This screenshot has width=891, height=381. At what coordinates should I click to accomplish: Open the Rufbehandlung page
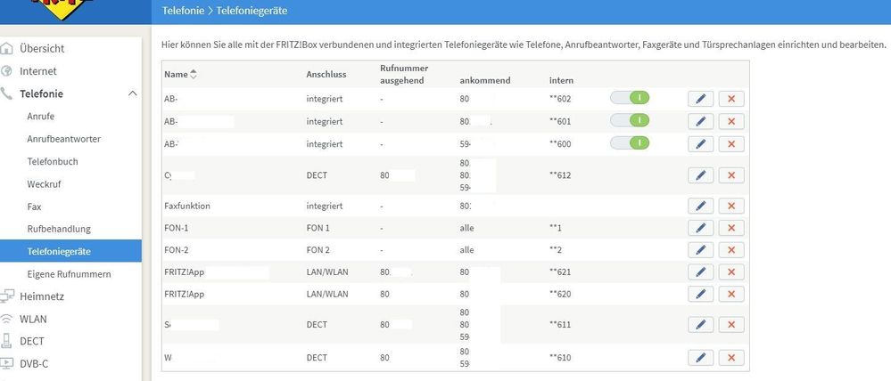59,229
